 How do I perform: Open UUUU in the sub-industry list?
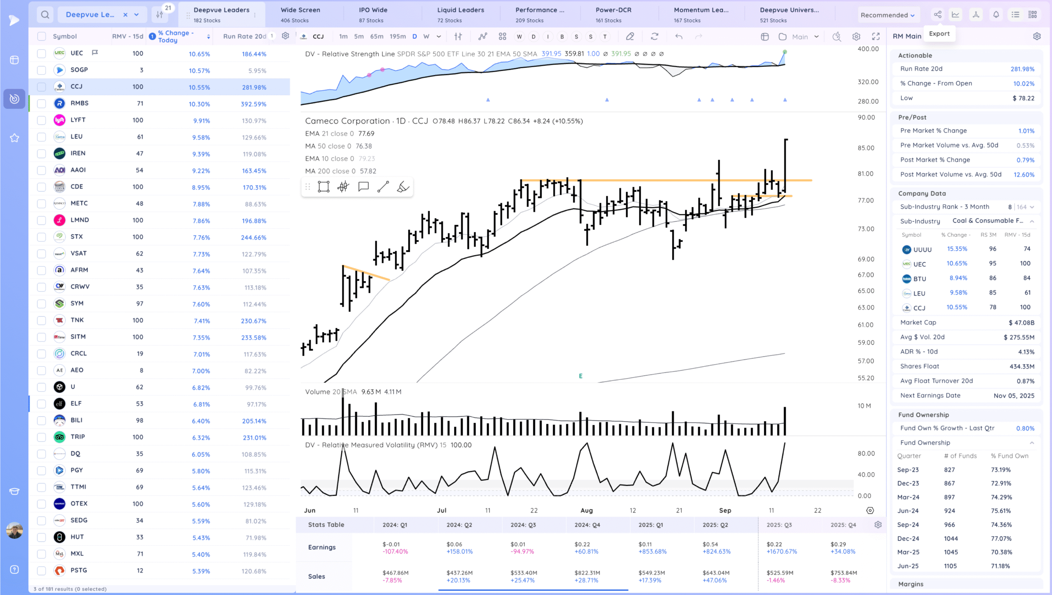(x=922, y=250)
